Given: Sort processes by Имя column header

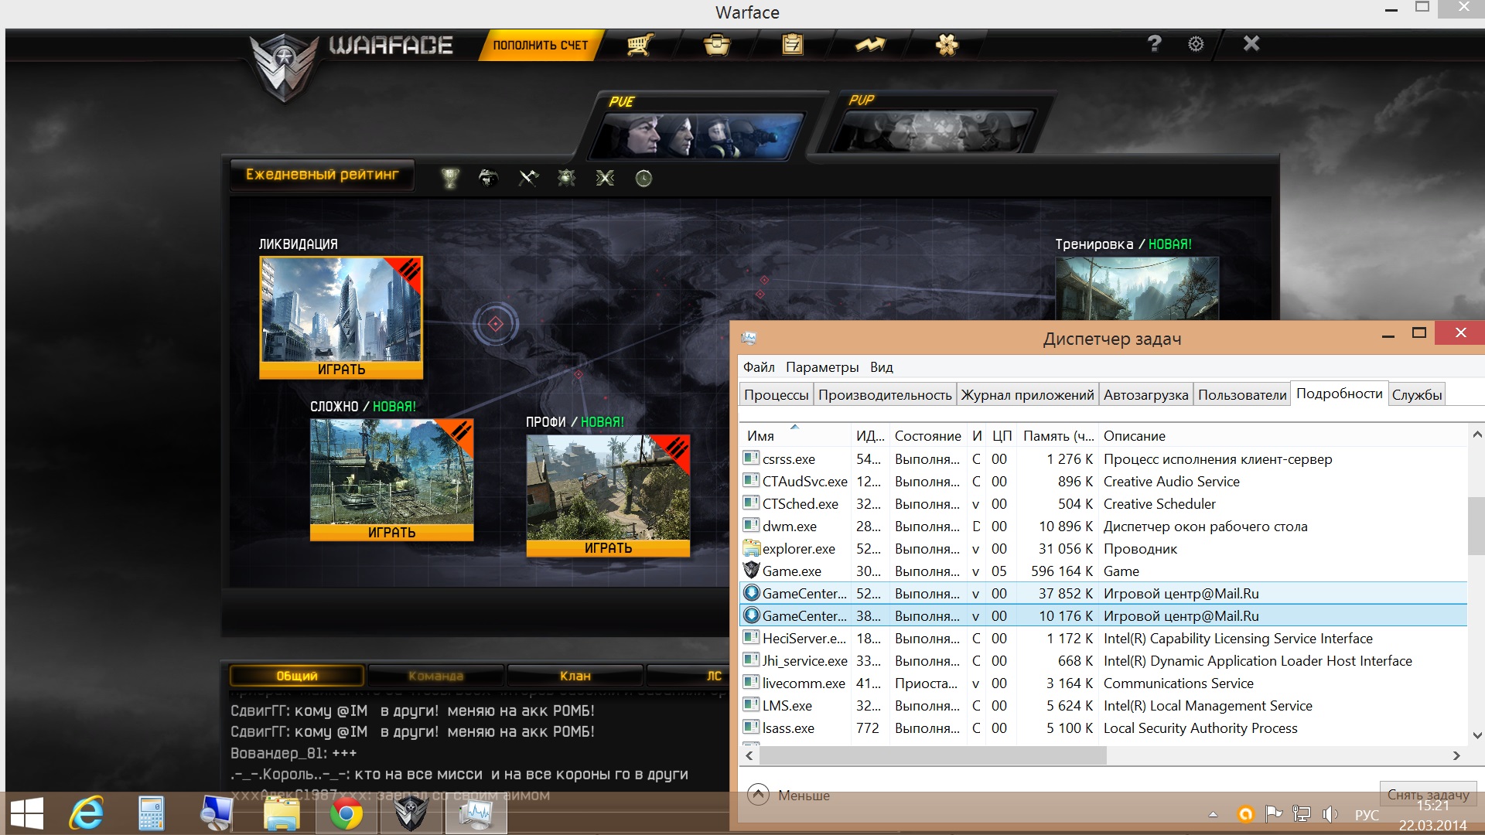Looking at the screenshot, I should [795, 436].
